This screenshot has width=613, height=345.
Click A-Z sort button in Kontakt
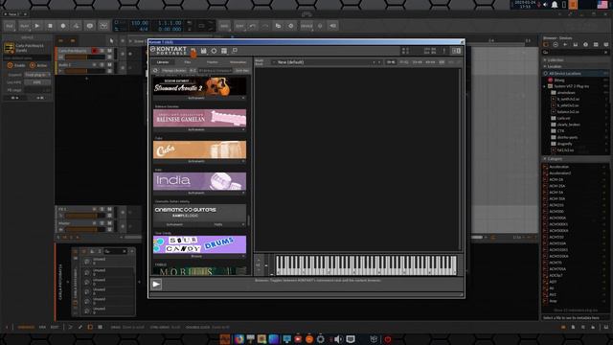click(x=193, y=71)
